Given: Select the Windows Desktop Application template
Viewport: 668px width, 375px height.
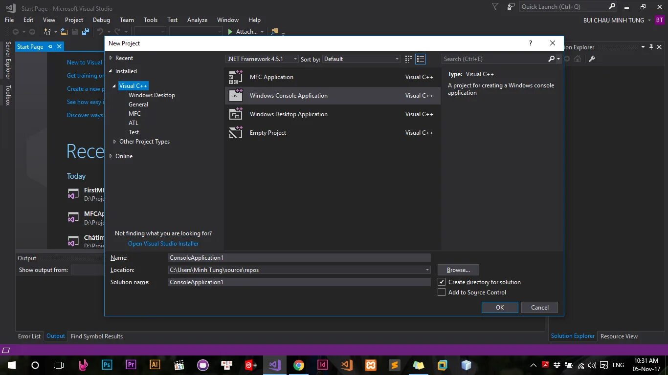Looking at the screenshot, I should click(x=333, y=114).
